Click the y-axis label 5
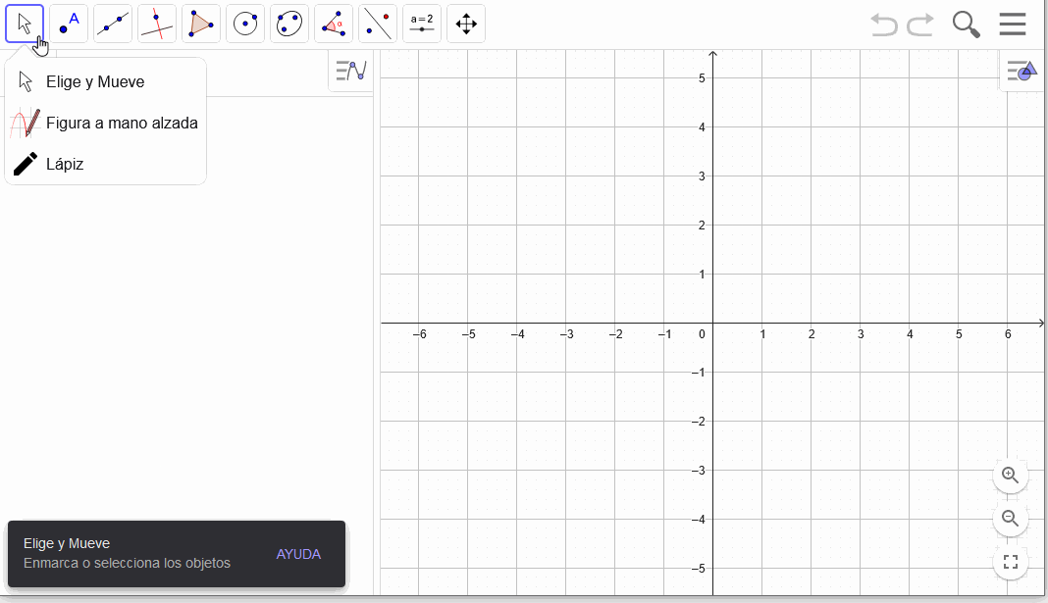 click(x=702, y=78)
